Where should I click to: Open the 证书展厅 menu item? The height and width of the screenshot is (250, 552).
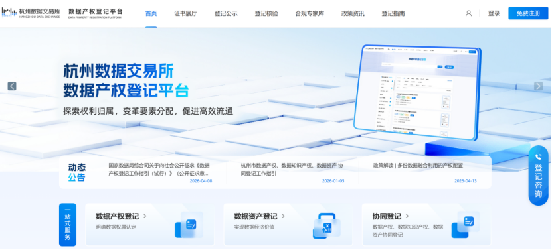coord(185,13)
